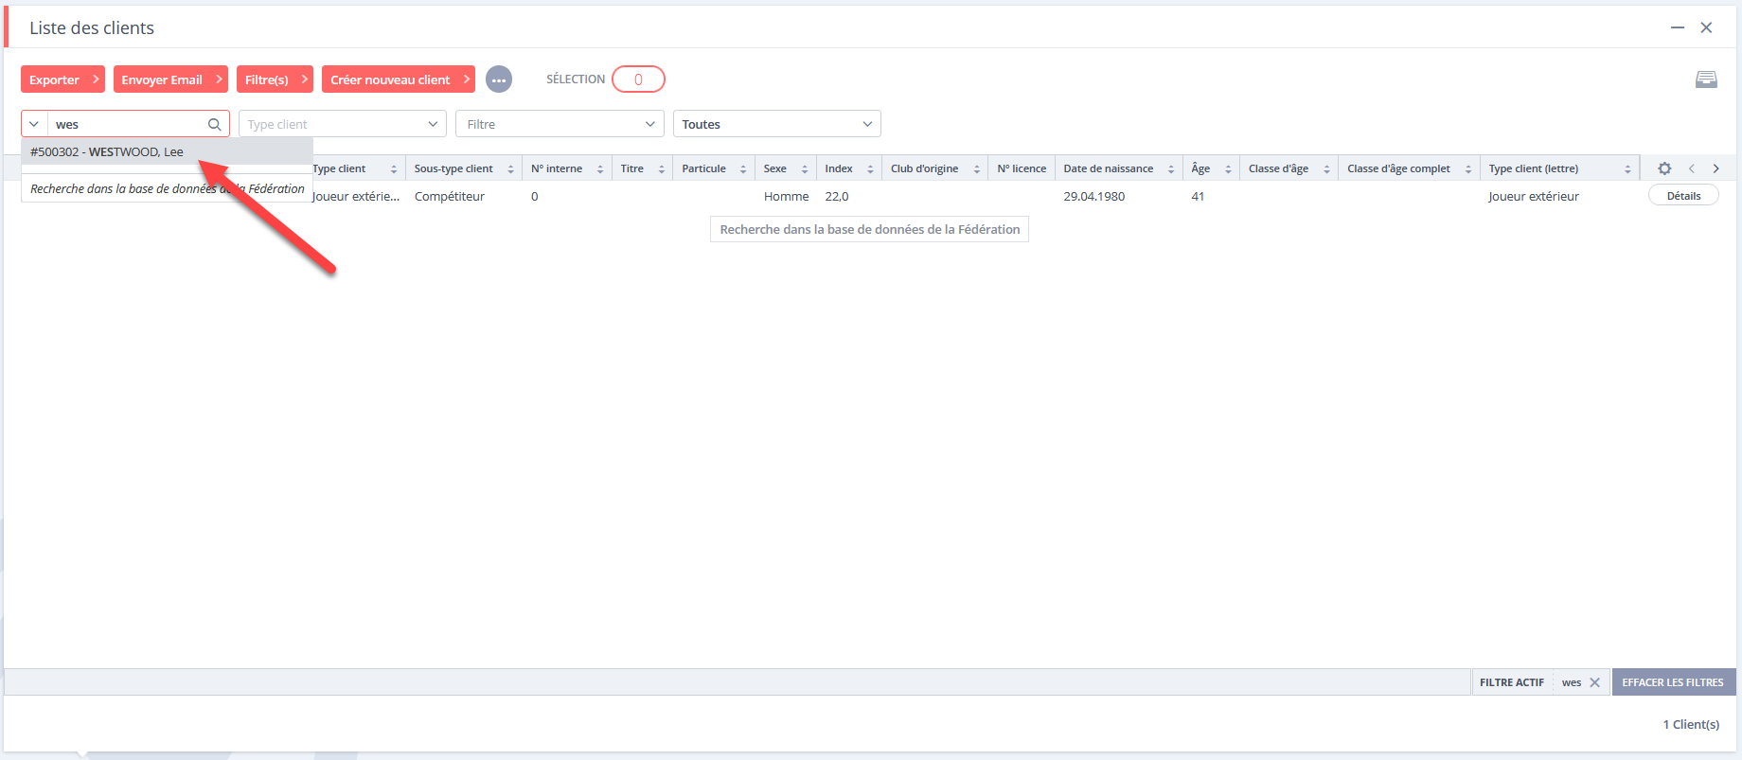The width and height of the screenshot is (1742, 760).
Task: Close the Liste des clients window
Action: click(x=1706, y=27)
